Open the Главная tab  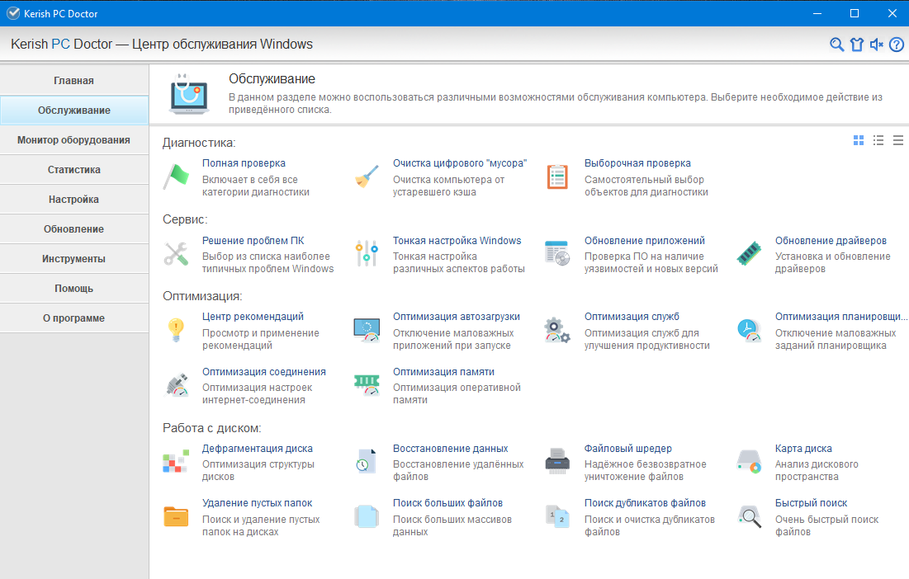click(x=74, y=81)
